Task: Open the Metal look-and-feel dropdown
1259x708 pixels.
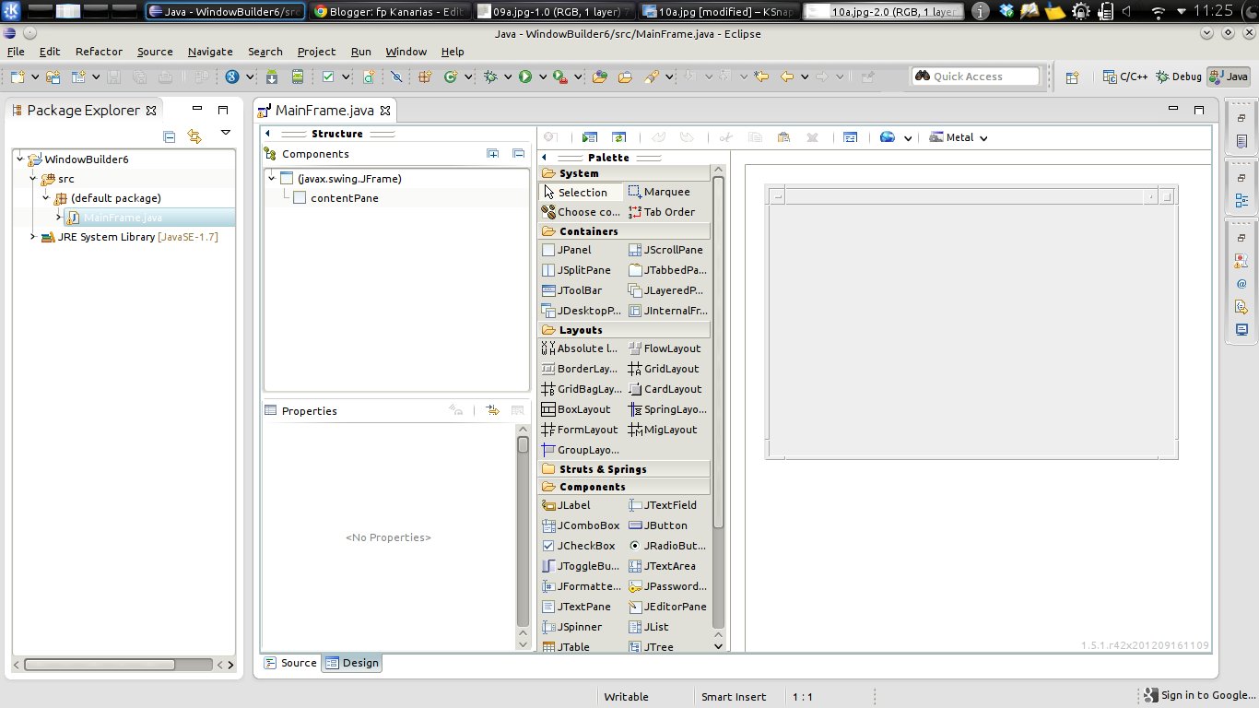Action: (x=985, y=136)
